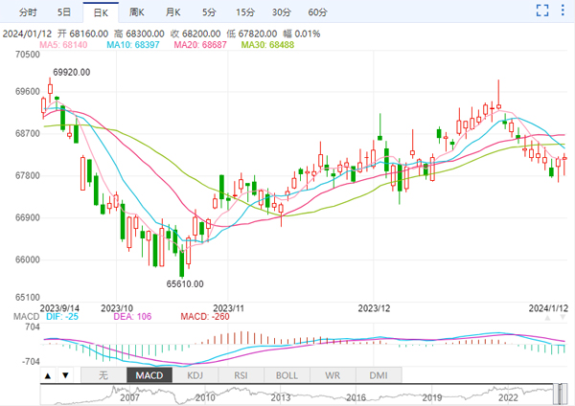Image resolution: width=575 pixels, height=406 pixels.
Task: Click the DIF: -25 value label
Action: click(x=62, y=317)
